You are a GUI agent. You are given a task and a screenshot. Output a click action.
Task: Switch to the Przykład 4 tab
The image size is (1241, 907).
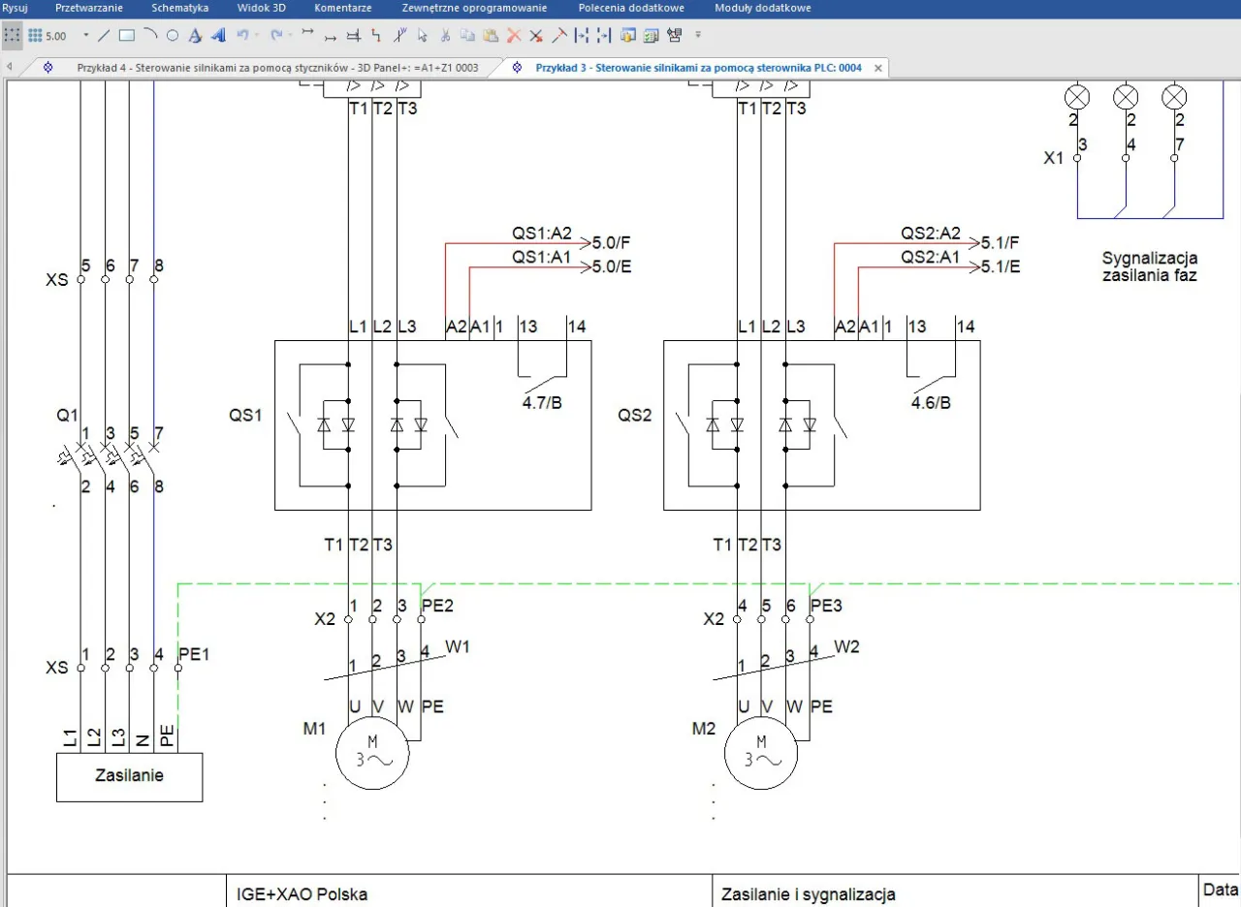[277, 68]
